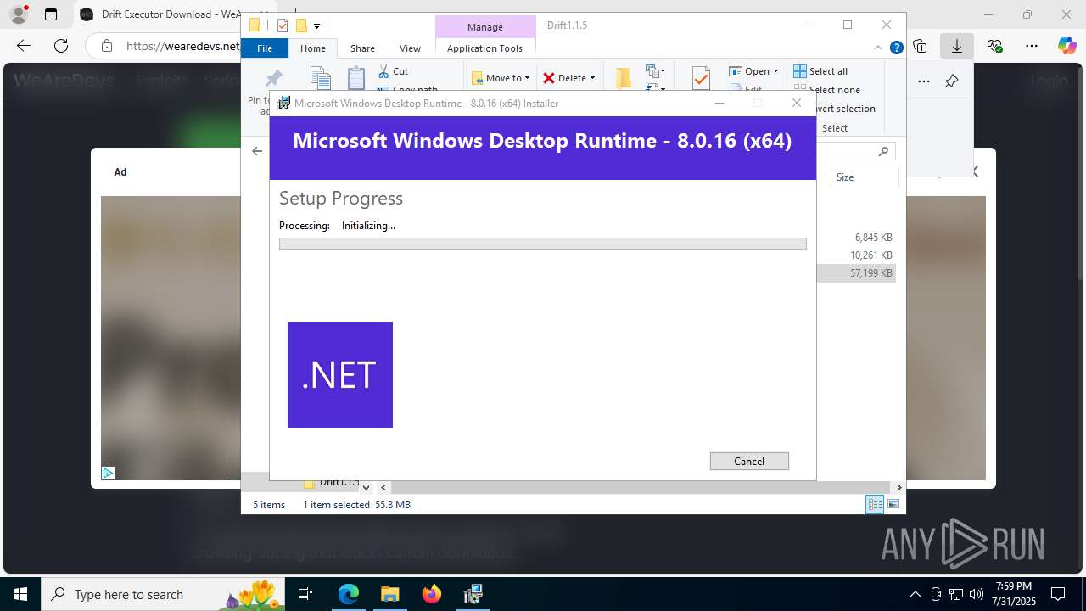Image resolution: width=1086 pixels, height=611 pixels.
Task: Click the Explorer search magnifier icon
Action: point(883,151)
